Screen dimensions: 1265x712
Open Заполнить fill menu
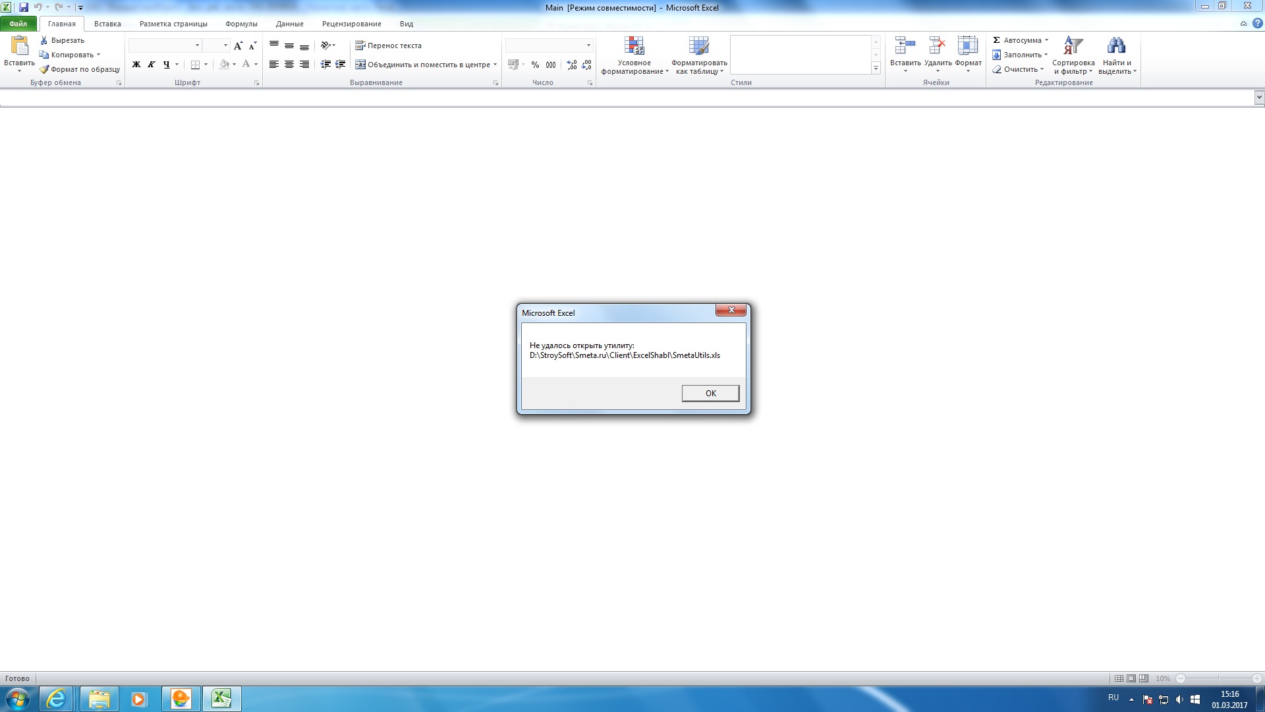[1020, 55]
